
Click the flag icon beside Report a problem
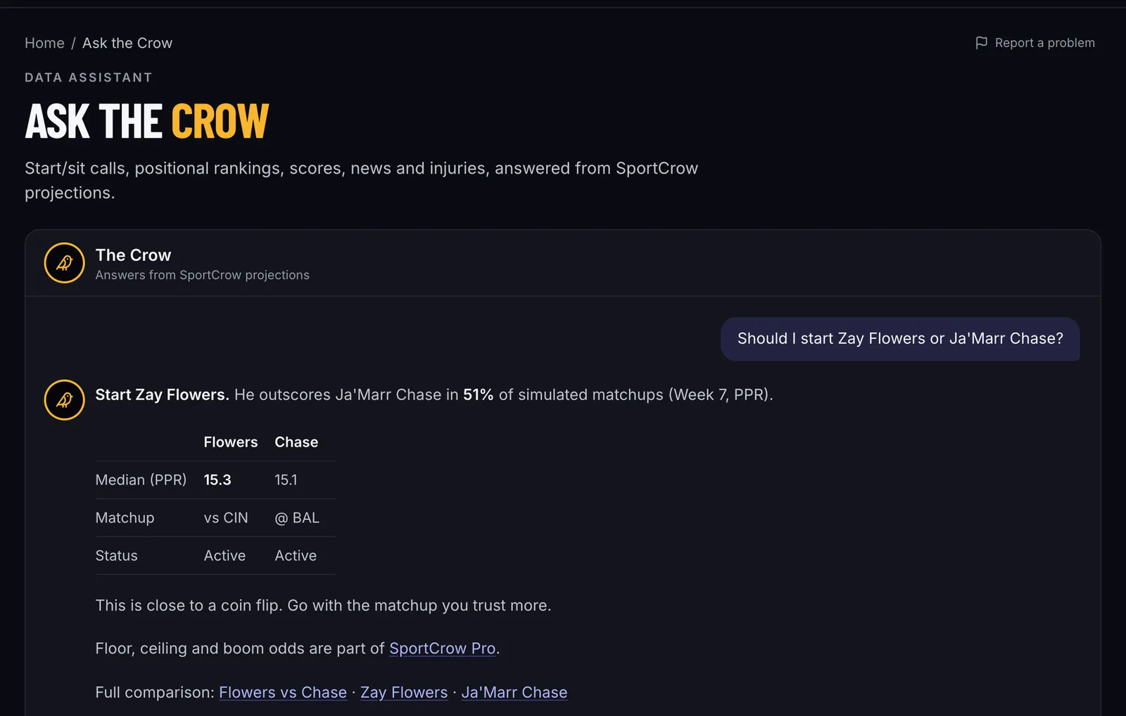tap(981, 43)
